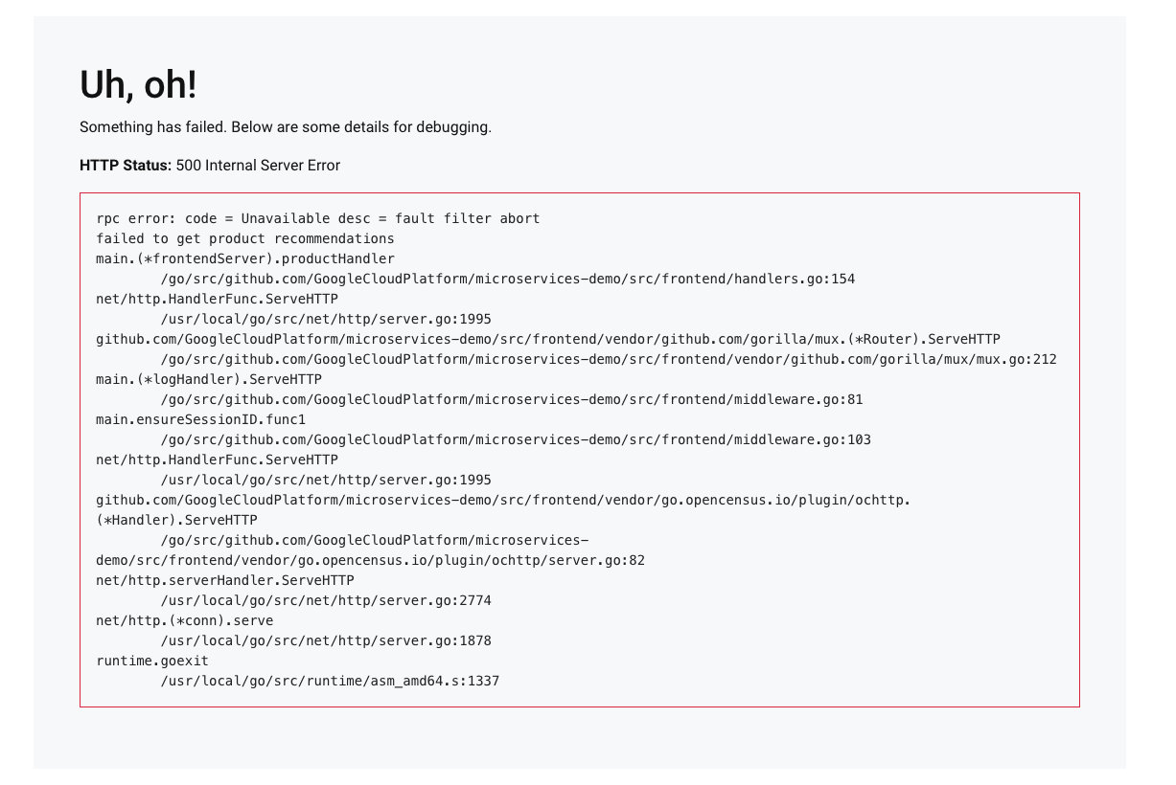Screen dimensions: 1176x785
Task: Click the net/http.(*conn).serve stack entry
Action: pos(184,620)
